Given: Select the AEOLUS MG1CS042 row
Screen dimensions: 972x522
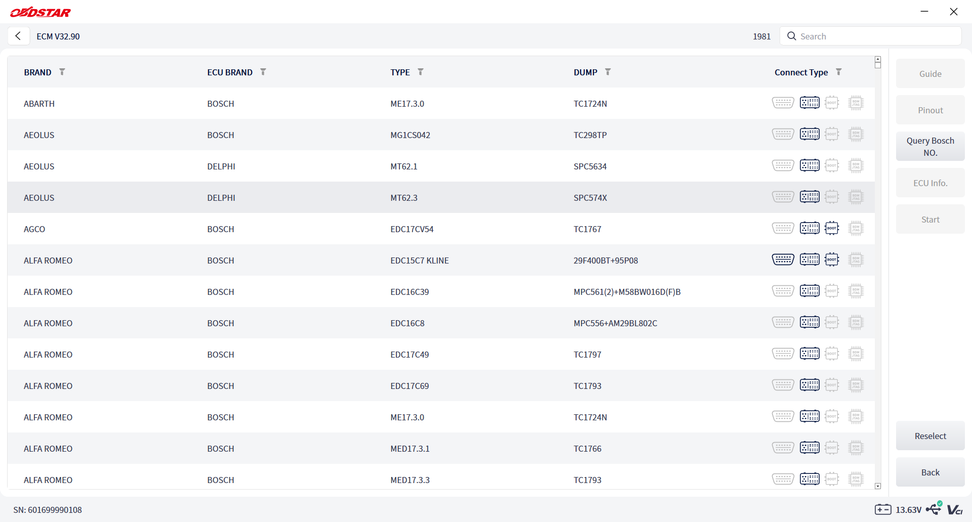Looking at the screenshot, I should [441, 135].
